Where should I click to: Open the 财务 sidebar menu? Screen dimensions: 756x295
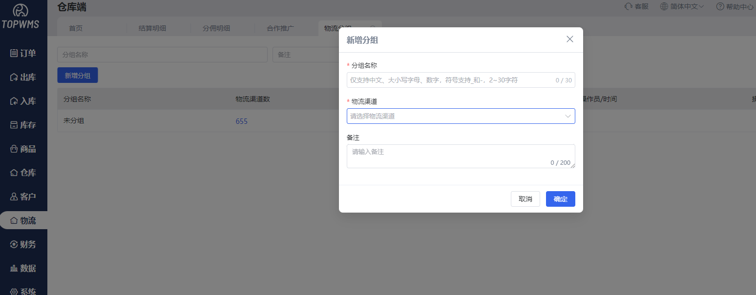23,244
